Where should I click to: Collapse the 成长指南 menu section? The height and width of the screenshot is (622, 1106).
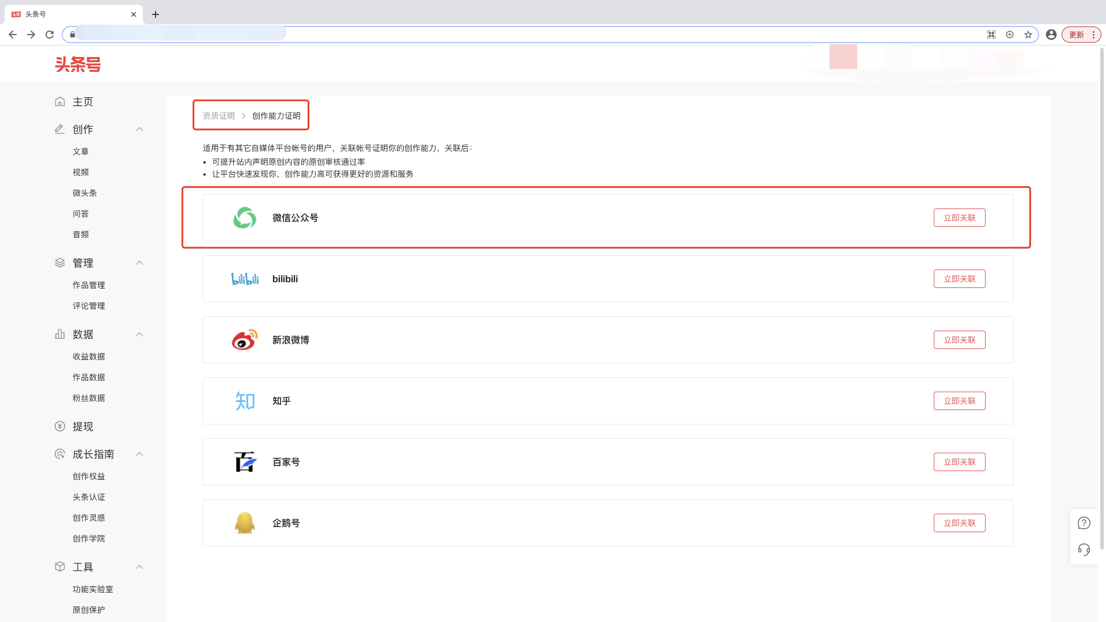click(139, 454)
